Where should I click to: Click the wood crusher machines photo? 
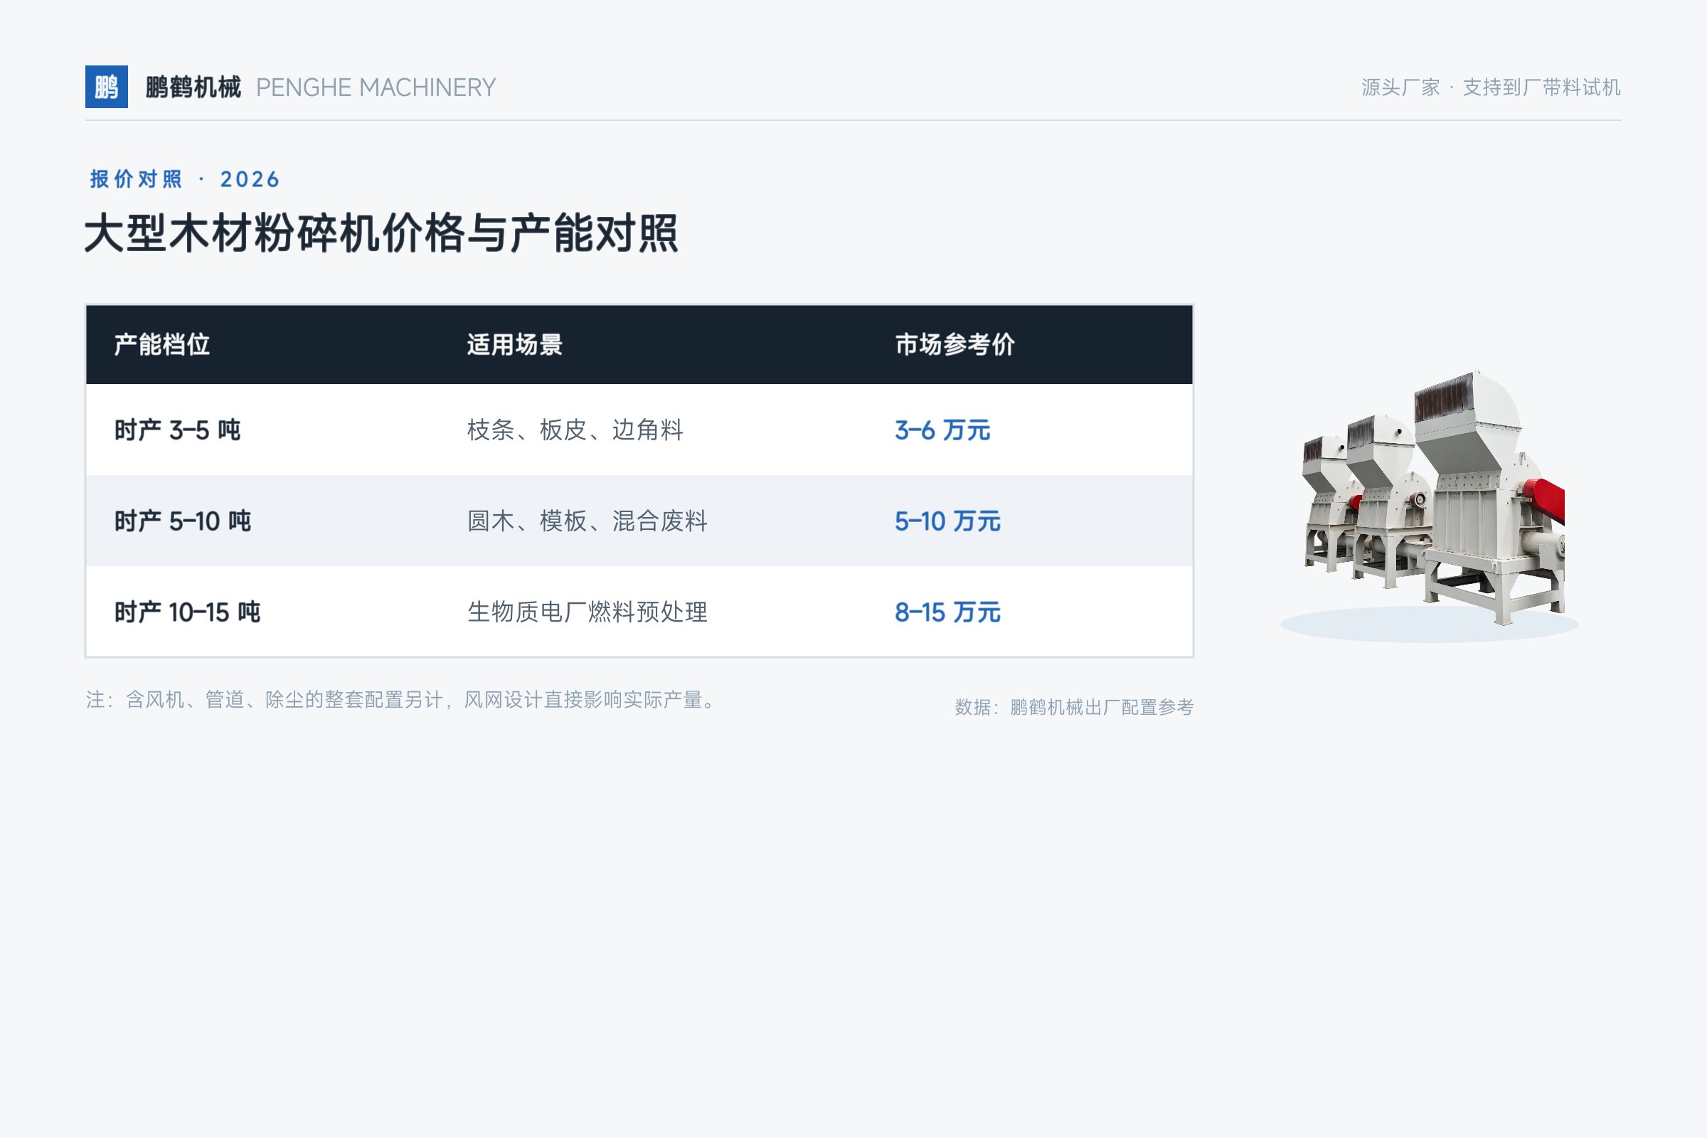pyautogui.click(x=1433, y=498)
